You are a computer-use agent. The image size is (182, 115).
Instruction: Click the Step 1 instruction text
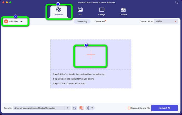pos(79,74)
